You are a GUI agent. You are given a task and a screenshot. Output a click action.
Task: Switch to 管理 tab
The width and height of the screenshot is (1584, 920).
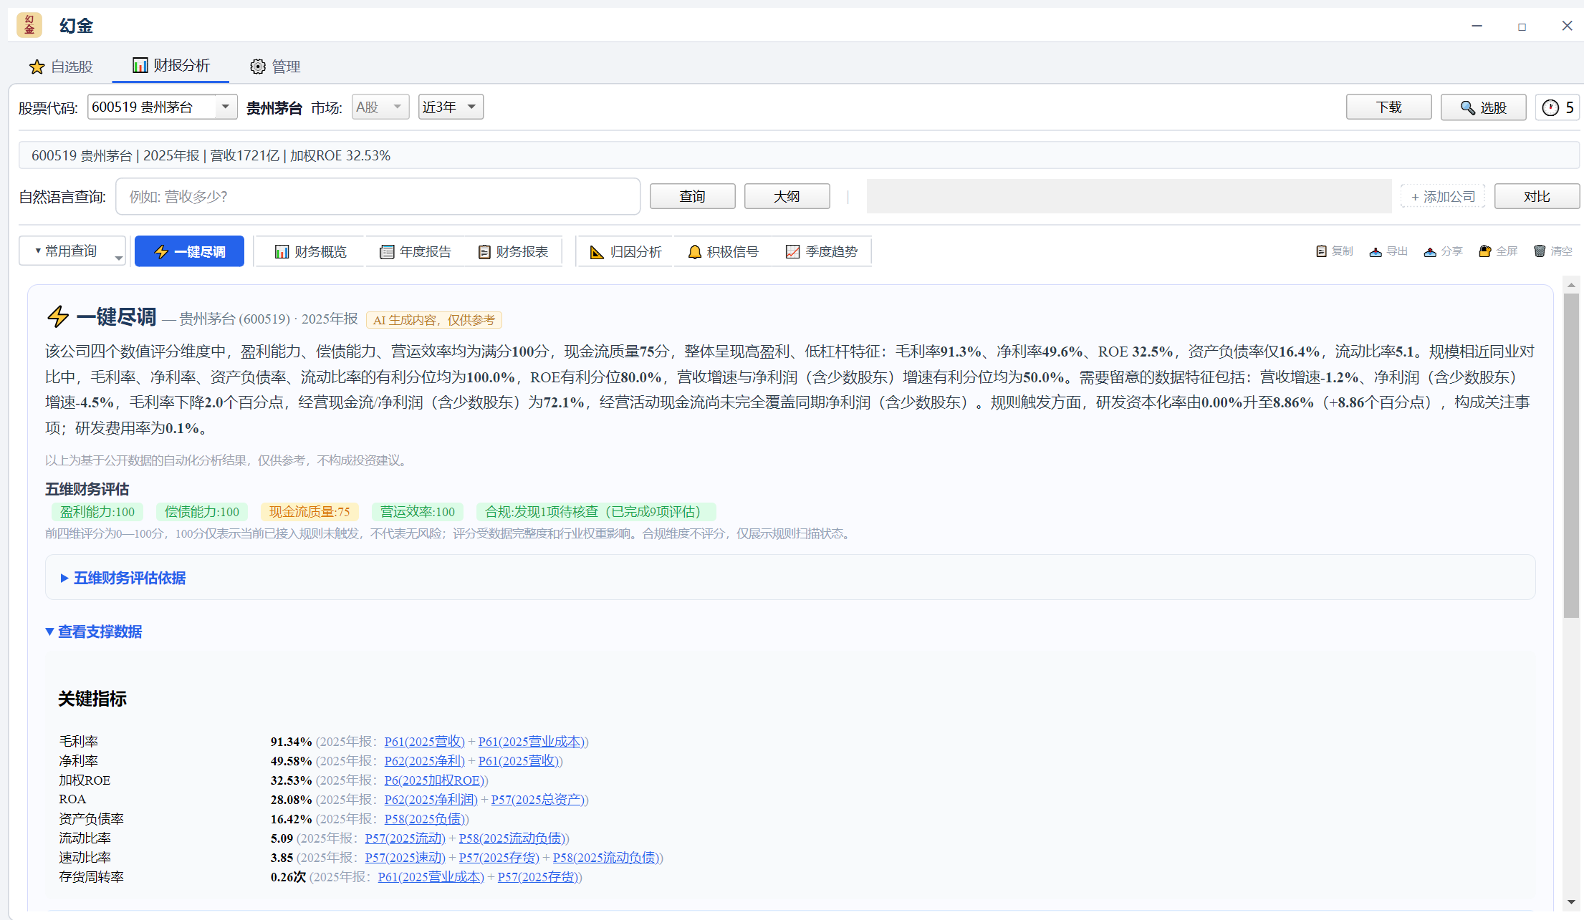click(x=275, y=67)
